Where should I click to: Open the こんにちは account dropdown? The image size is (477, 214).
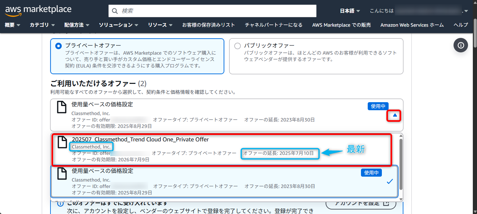click(419, 11)
